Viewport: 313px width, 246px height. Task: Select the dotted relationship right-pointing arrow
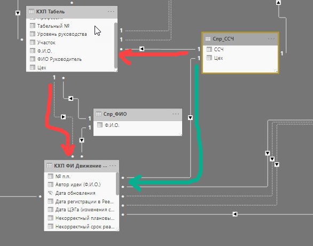[x=63, y=117]
